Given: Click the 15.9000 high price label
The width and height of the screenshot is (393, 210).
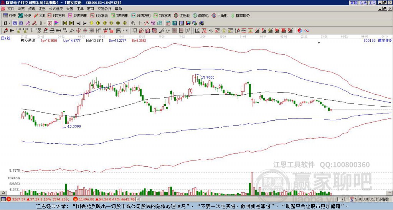Looking at the screenshot, I should click(208, 77).
